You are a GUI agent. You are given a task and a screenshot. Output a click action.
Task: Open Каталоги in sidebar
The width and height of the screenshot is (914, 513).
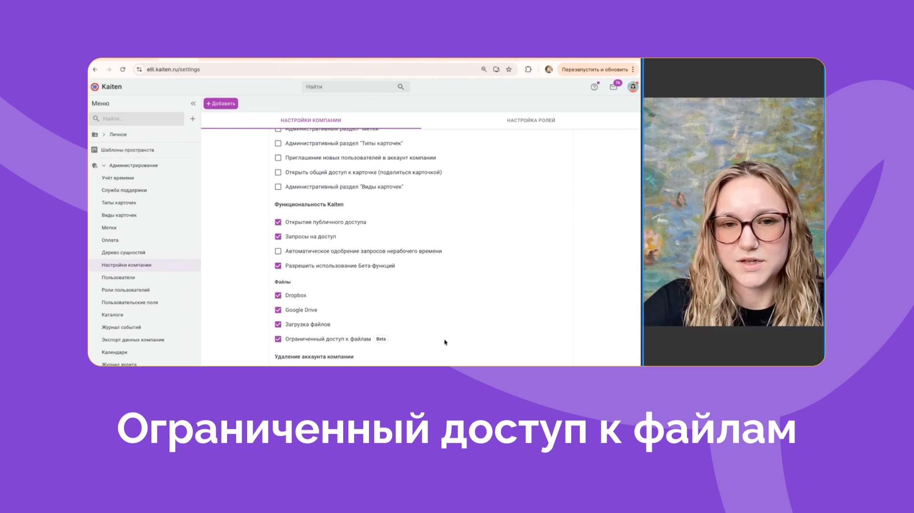pos(112,315)
